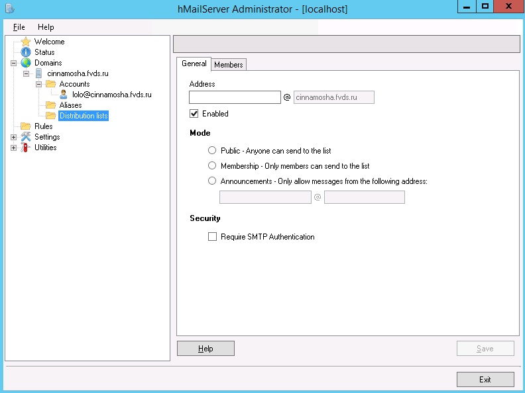Click the Address name input field

tap(235, 97)
